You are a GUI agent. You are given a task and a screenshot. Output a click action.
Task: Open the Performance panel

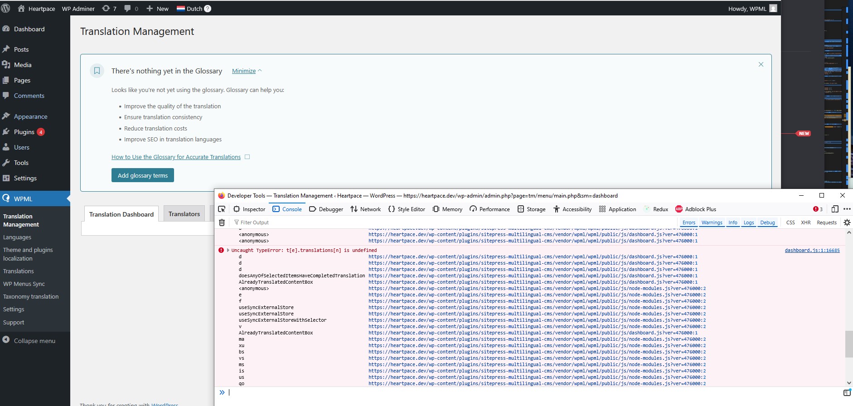coord(490,209)
